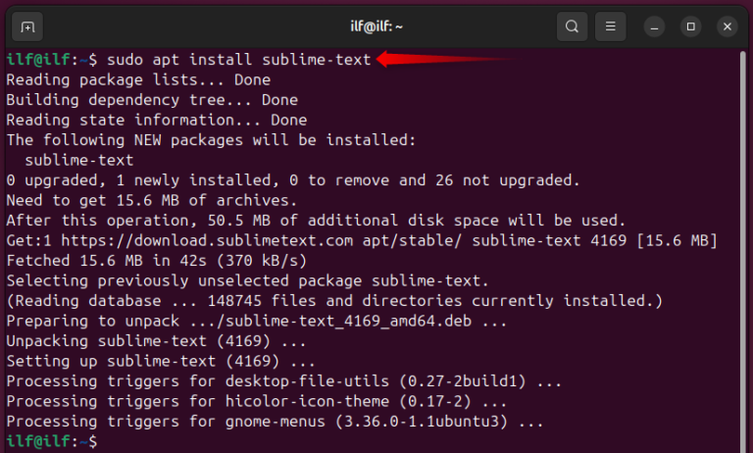Click the Building dependency tree line
753x453 pixels.
tap(152, 100)
